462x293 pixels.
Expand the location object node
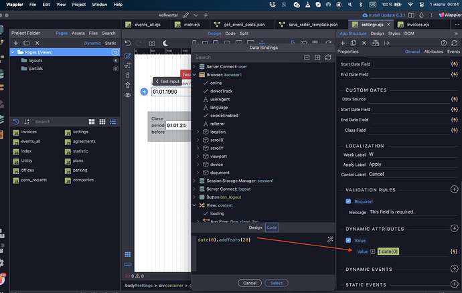pos(198,132)
